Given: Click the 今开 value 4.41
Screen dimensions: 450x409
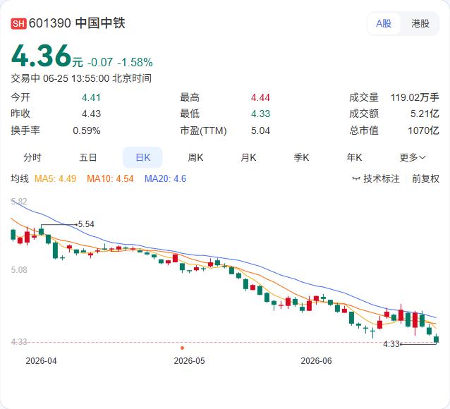Looking at the screenshot, I should 91,97.
